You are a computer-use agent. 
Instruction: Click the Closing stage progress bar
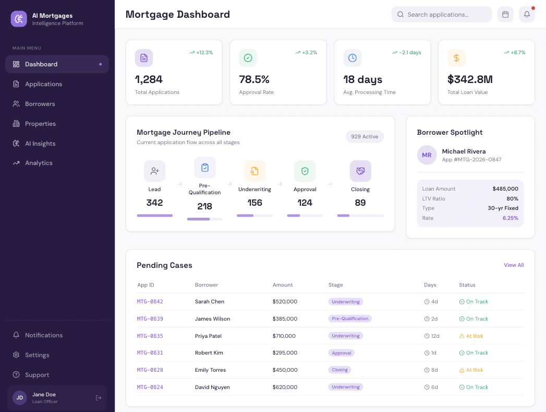[x=360, y=216]
